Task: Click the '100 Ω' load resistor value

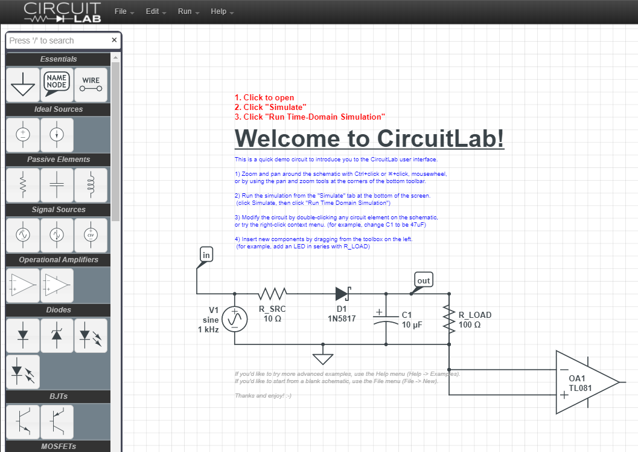Action: pyautogui.click(x=470, y=325)
